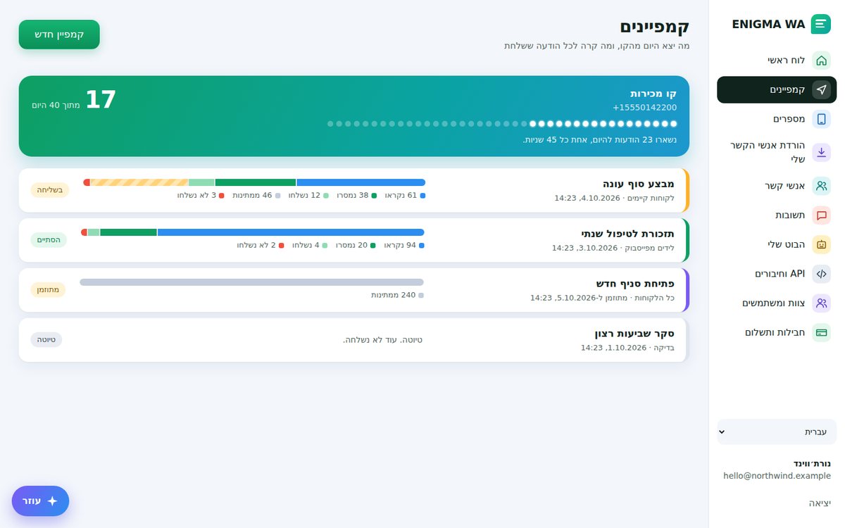Click the 240 ממתינות legend item
Viewport: 845px width, 528px height.
coord(398,295)
